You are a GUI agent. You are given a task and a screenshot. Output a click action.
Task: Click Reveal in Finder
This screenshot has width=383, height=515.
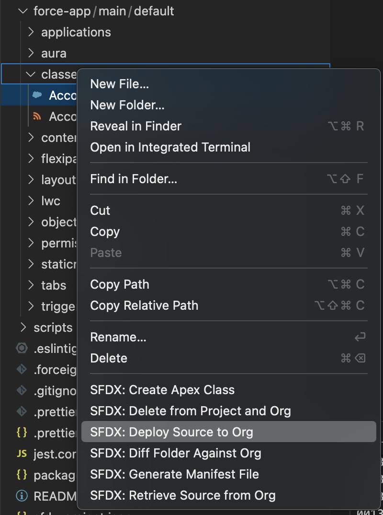click(135, 126)
